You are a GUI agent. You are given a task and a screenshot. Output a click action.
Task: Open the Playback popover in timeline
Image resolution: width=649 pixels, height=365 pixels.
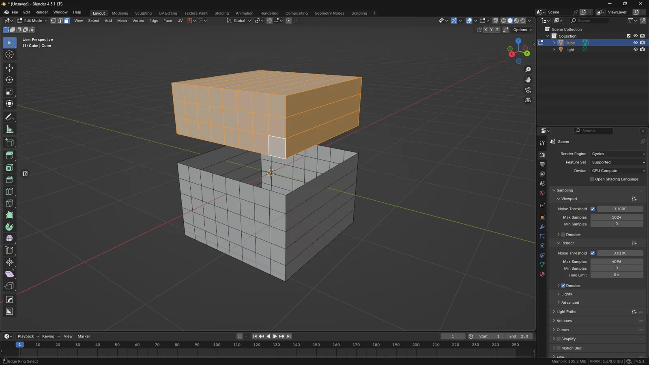[x=28, y=336]
